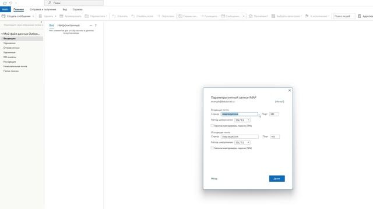Toggle SPA checkbox under outgoing mail

[x=212, y=148]
